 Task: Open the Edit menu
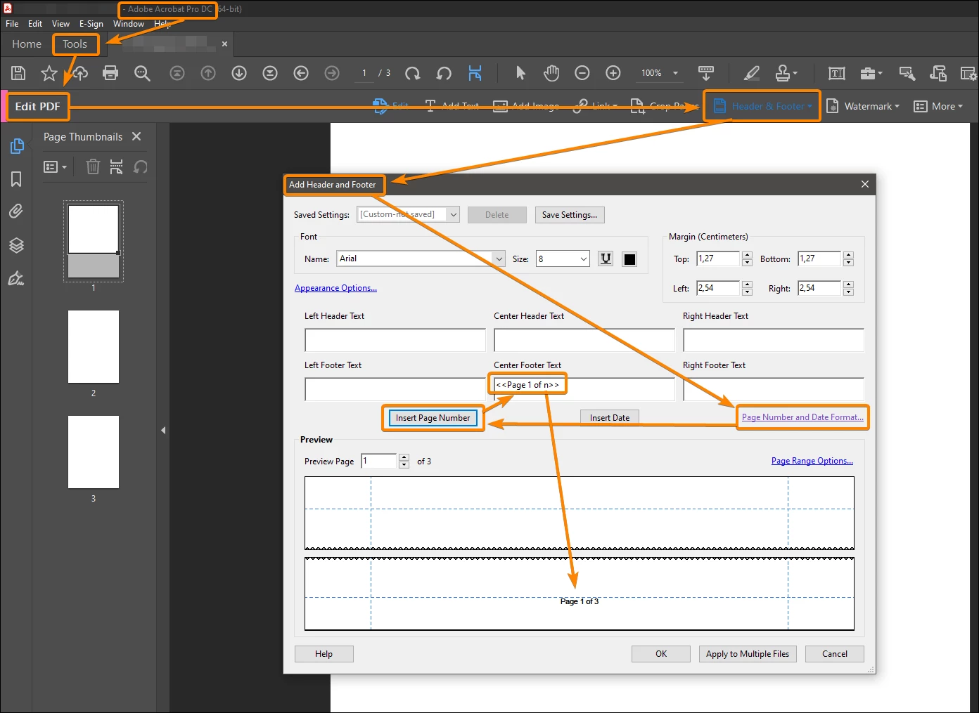35,23
